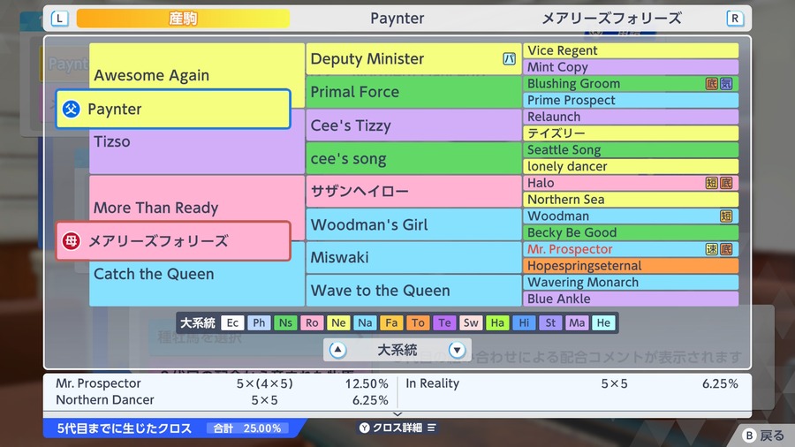Click the orange 底 badge on Blushing Groom

(x=712, y=84)
